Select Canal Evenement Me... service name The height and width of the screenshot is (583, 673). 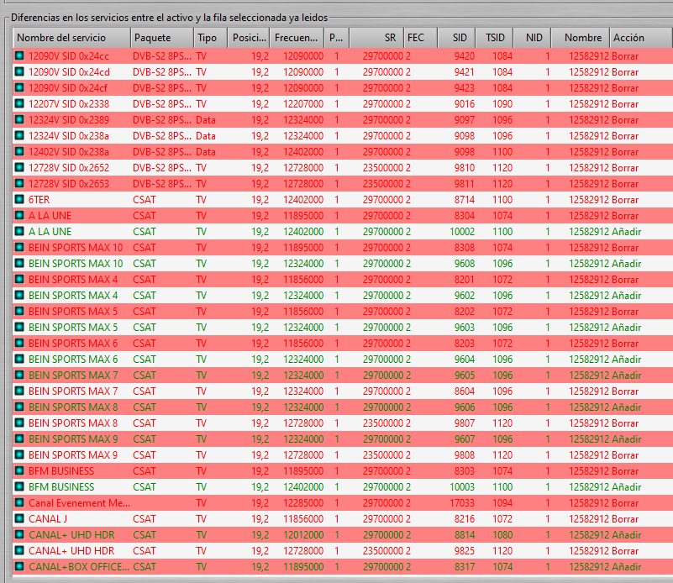(x=79, y=502)
